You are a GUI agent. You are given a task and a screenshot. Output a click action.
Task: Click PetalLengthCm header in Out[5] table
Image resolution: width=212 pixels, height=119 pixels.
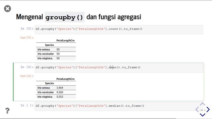coord(66,40)
